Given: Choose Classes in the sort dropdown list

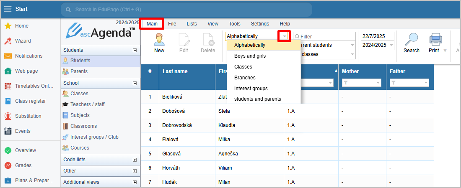Looking at the screenshot, I should [x=264, y=67].
